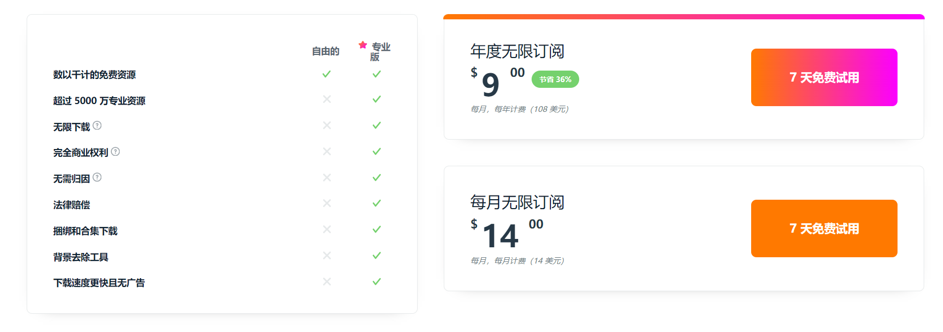Image resolution: width=943 pixels, height=332 pixels.
Task: Click green checkmark in 自由的 column for 数以千计的免费资源
Action: (327, 74)
